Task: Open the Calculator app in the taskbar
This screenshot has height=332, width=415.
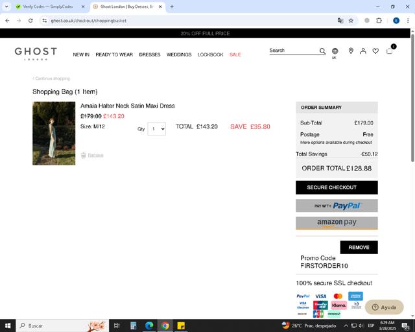Action: click(x=133, y=326)
